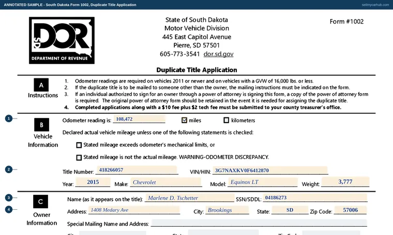Click the 'Form #1002' text
Image resolution: width=393 pixels, height=235 pixels.
point(346,22)
